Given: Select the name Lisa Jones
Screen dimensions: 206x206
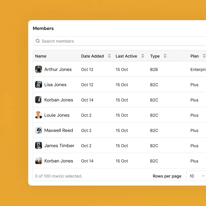Looking at the screenshot, I should click(55, 85).
